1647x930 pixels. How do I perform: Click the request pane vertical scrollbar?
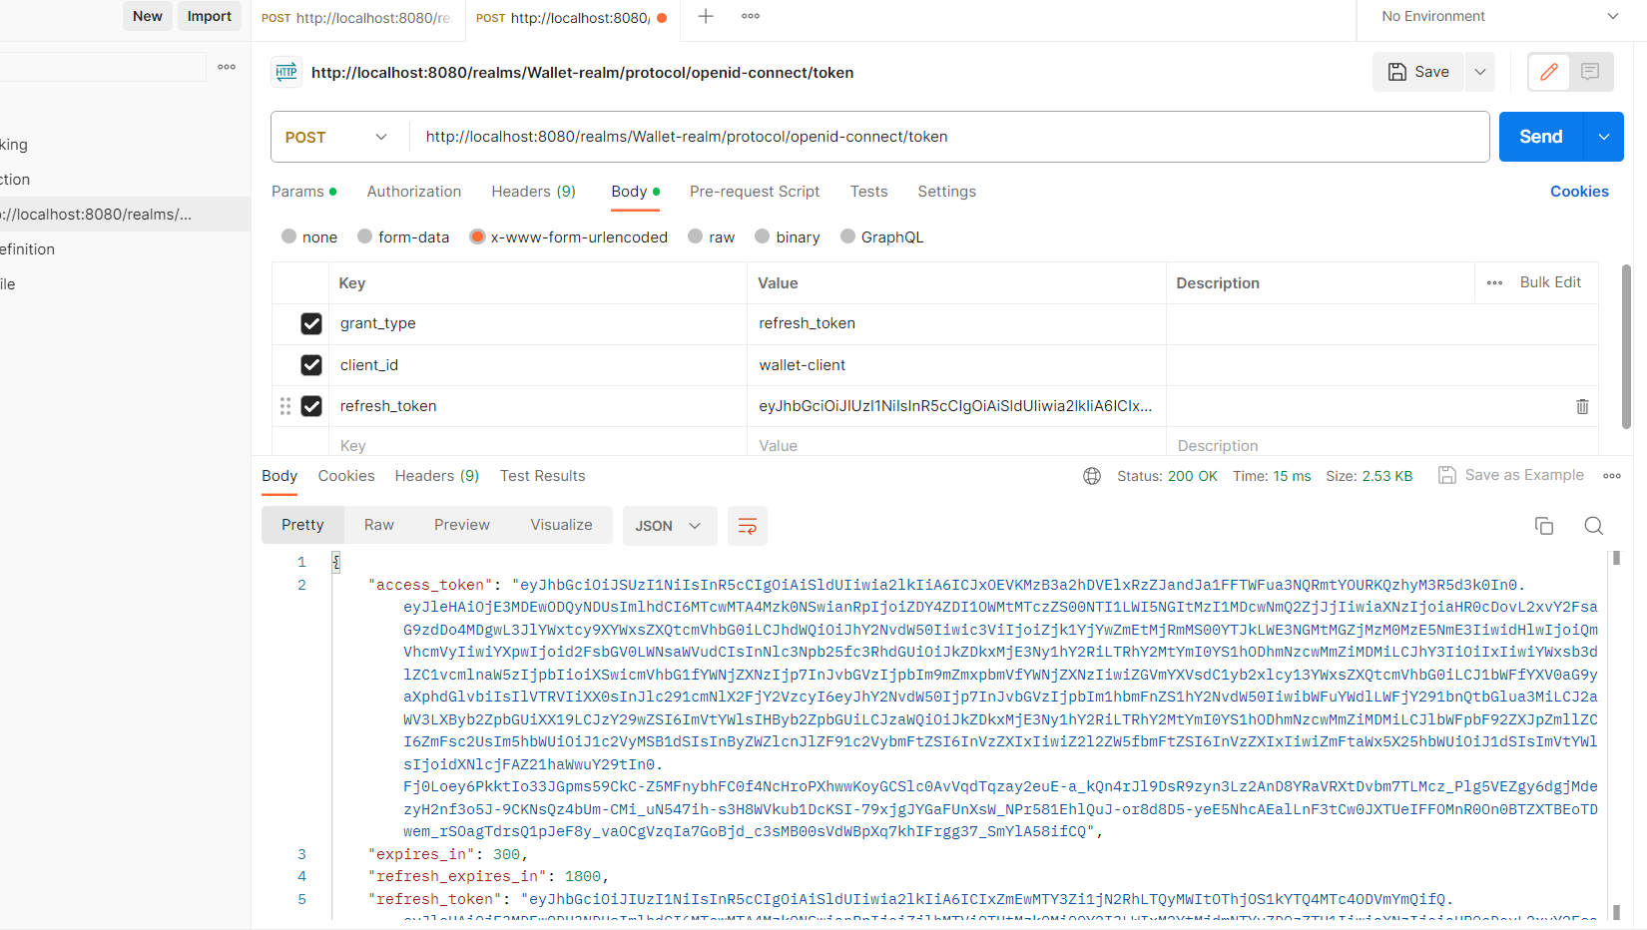tap(1626, 344)
